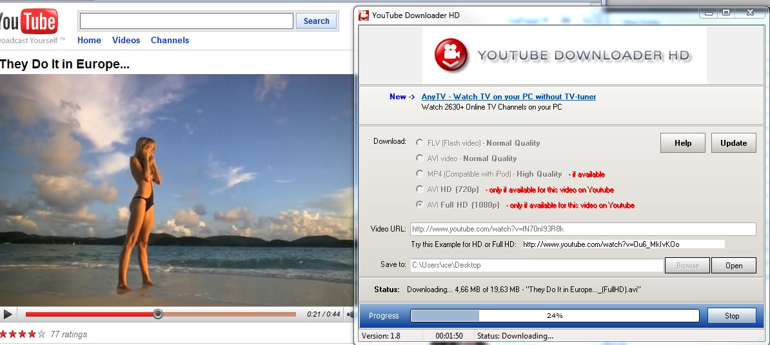
Task: Click the Open button beside Save to
Action: pos(734,266)
